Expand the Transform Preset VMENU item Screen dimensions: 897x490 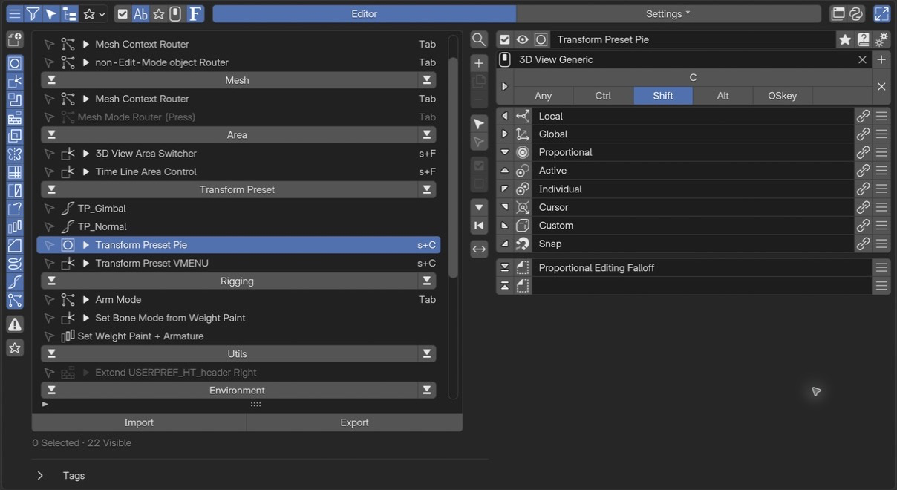(x=86, y=263)
